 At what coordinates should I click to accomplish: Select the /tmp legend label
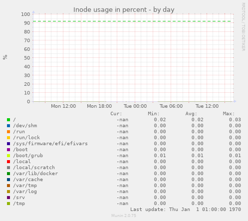[19, 204]
